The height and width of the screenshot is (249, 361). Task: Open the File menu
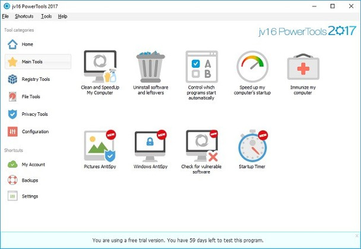tap(5, 17)
